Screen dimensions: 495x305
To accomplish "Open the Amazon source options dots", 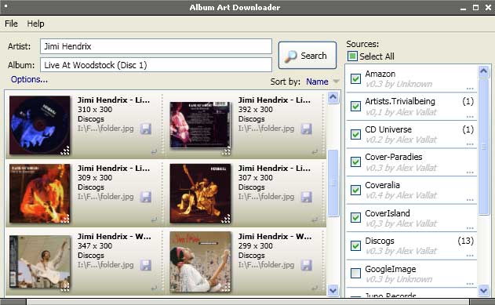I will coord(470,89).
